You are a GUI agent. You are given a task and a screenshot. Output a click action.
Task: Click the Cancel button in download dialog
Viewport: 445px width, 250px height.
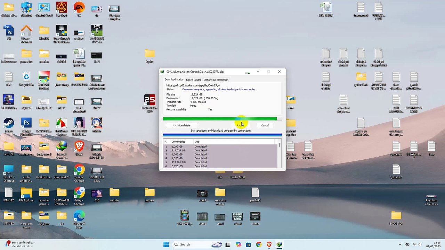[265, 125]
